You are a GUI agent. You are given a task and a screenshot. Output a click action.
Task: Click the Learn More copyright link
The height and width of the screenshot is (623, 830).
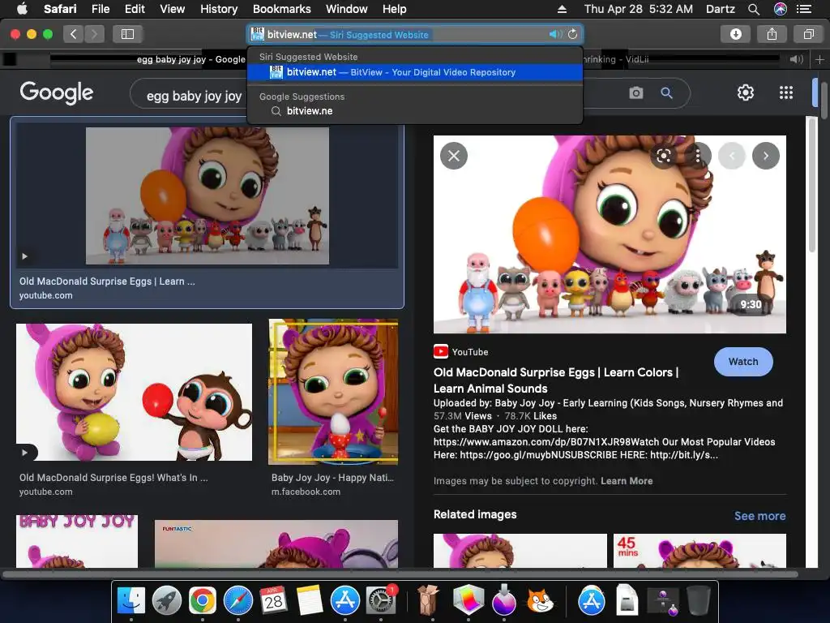tap(627, 481)
